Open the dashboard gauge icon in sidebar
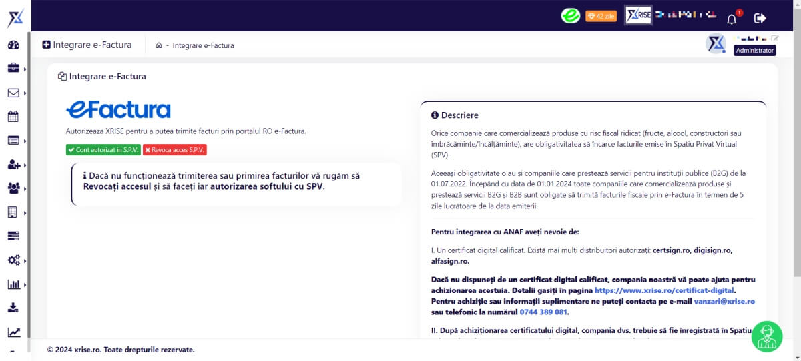801x361 pixels. point(13,45)
